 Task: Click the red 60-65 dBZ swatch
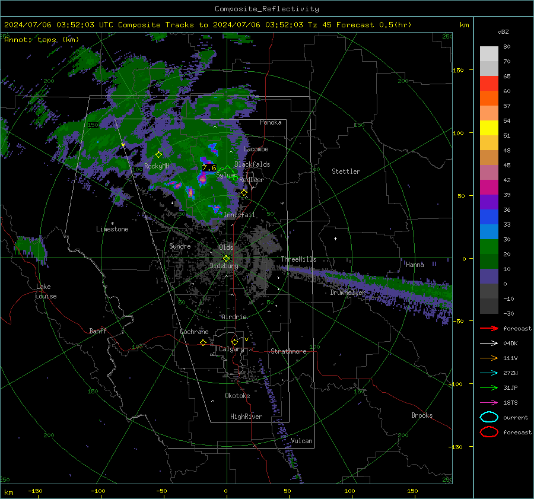[489, 84]
